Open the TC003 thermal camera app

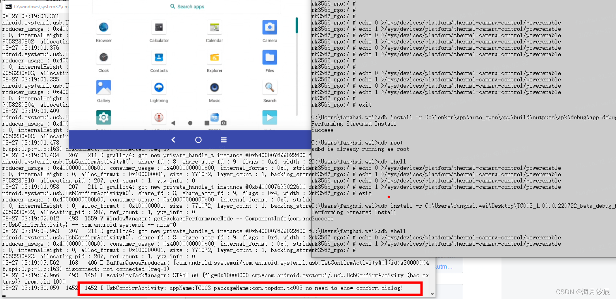214,117
